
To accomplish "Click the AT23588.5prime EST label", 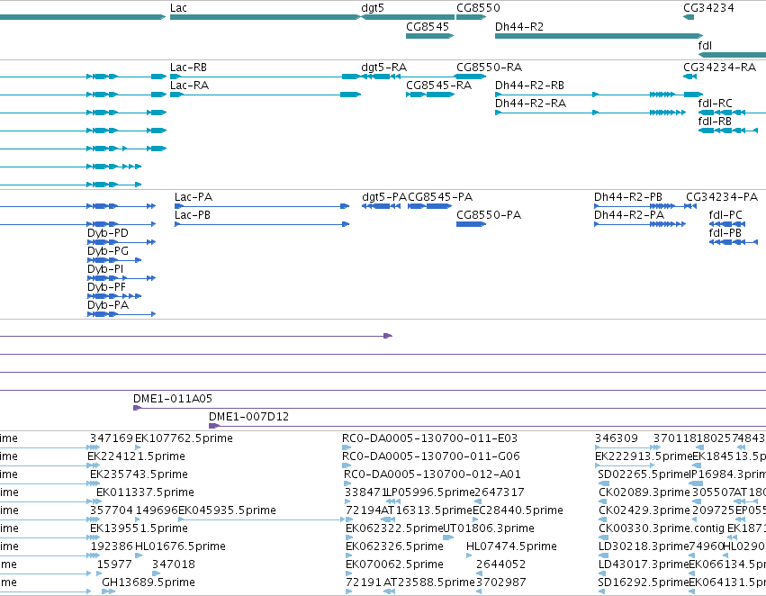I will tap(429, 582).
